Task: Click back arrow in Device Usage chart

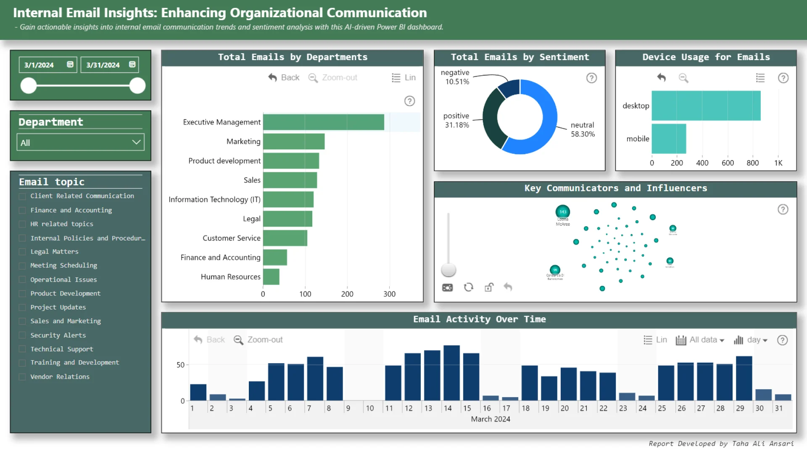Action: point(662,78)
